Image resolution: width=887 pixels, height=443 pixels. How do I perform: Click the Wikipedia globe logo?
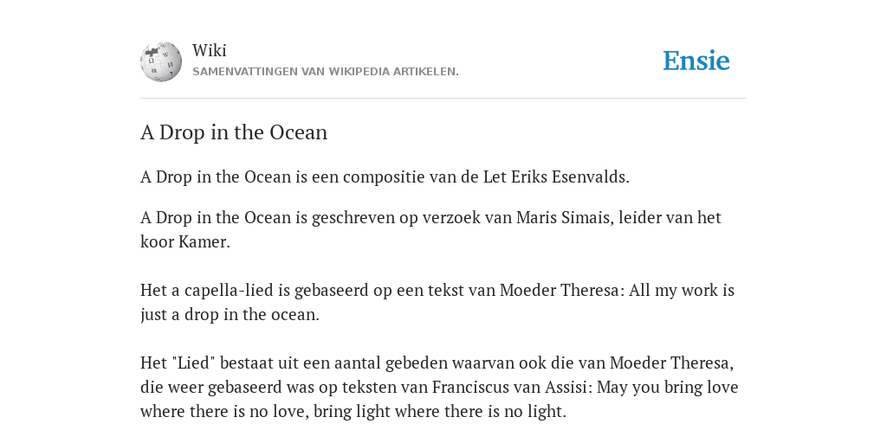pos(161,61)
